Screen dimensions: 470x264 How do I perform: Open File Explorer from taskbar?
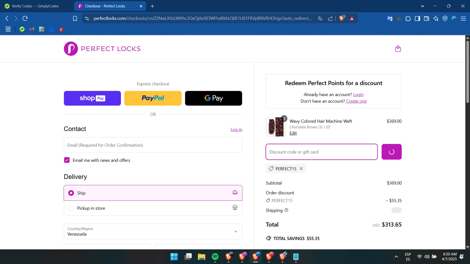(x=201, y=257)
